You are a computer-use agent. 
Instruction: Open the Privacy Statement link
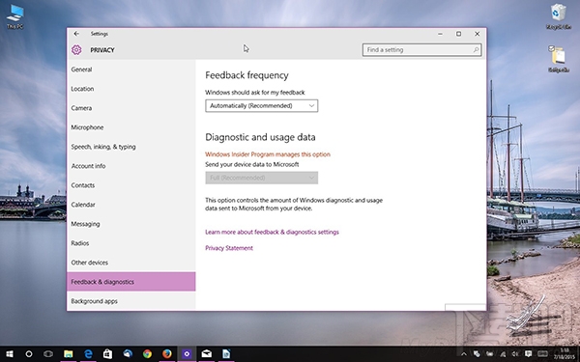[x=229, y=248]
